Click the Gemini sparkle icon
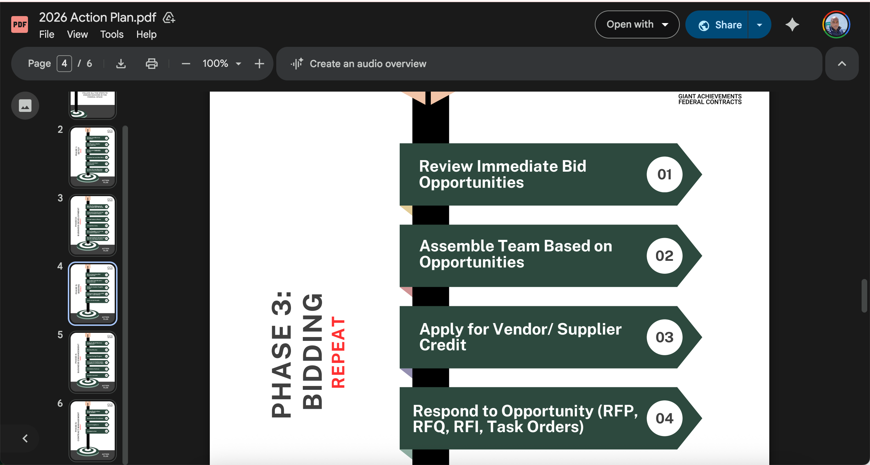 point(792,25)
